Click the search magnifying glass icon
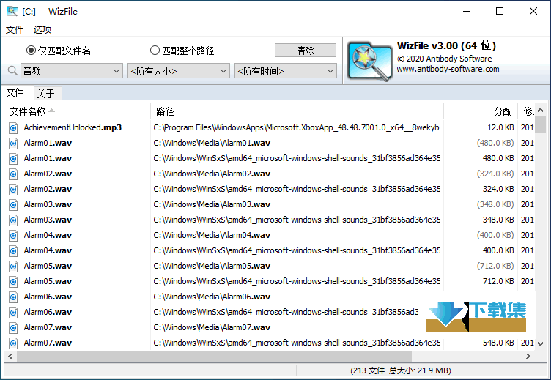The width and height of the screenshot is (551, 380). [x=12, y=71]
